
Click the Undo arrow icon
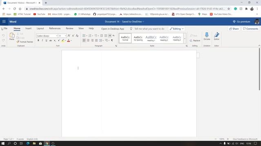[x=3, y=35]
